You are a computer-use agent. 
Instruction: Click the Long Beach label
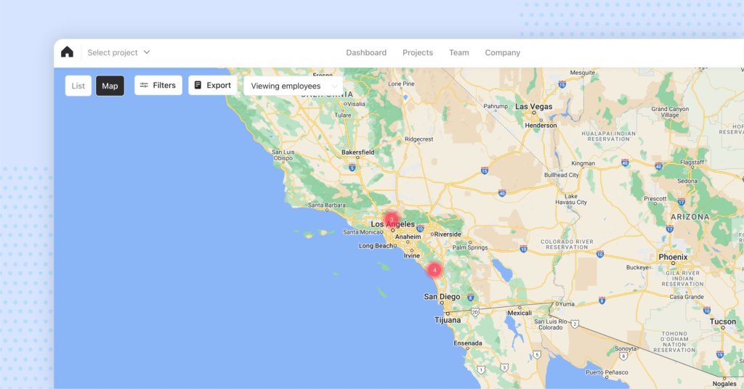click(x=376, y=246)
